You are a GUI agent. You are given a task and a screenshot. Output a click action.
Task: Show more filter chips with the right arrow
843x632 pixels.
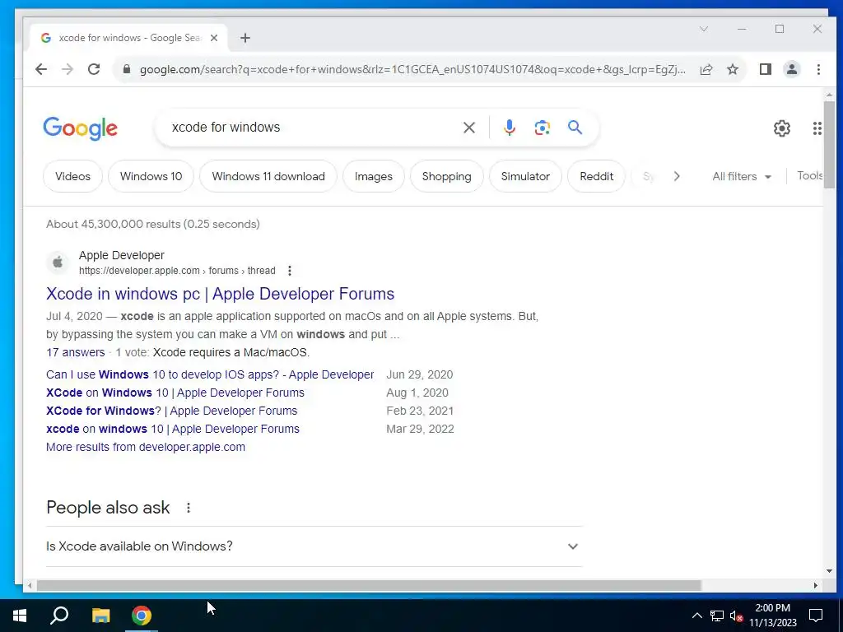pyautogui.click(x=677, y=176)
